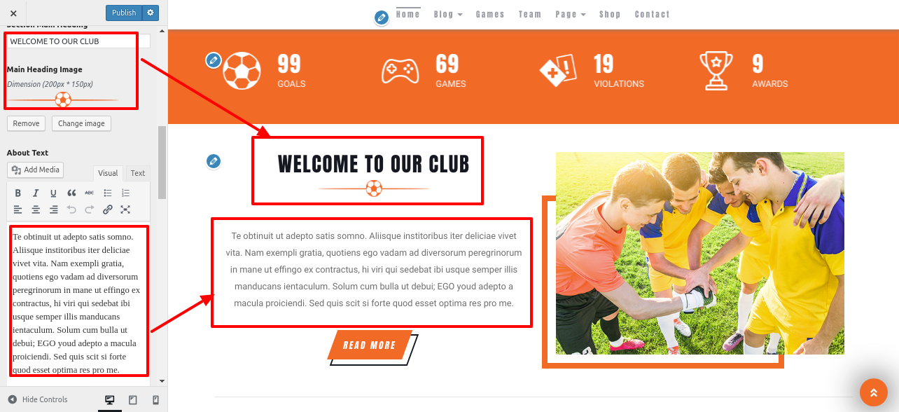The width and height of the screenshot is (899, 412).
Task: Insert a bulleted list in editor
Action: (x=108, y=193)
